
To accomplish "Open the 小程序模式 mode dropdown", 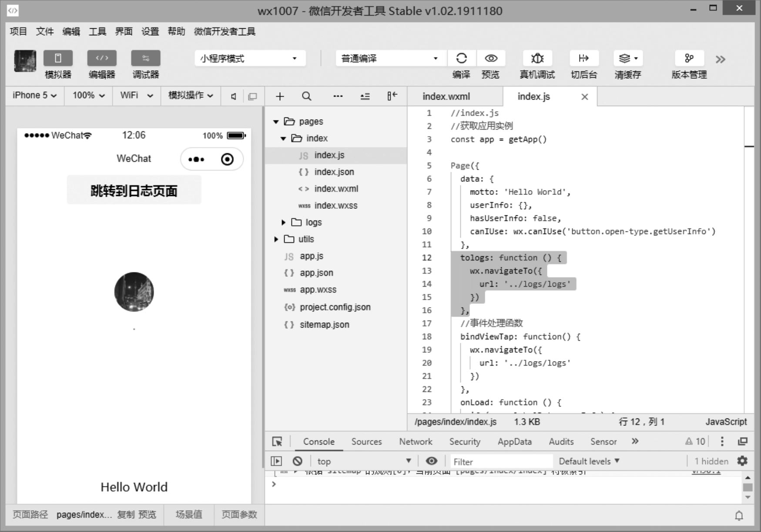I will click(250, 58).
